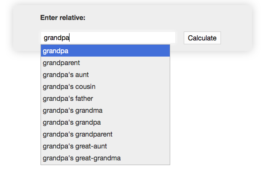The height and width of the screenshot is (174, 264).
Task: Click the relative name text input field
Action: 107,37
